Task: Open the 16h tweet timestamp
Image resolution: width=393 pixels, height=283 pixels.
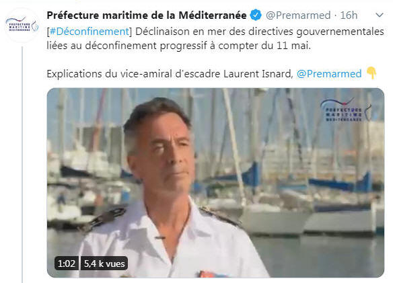Action: (x=349, y=15)
